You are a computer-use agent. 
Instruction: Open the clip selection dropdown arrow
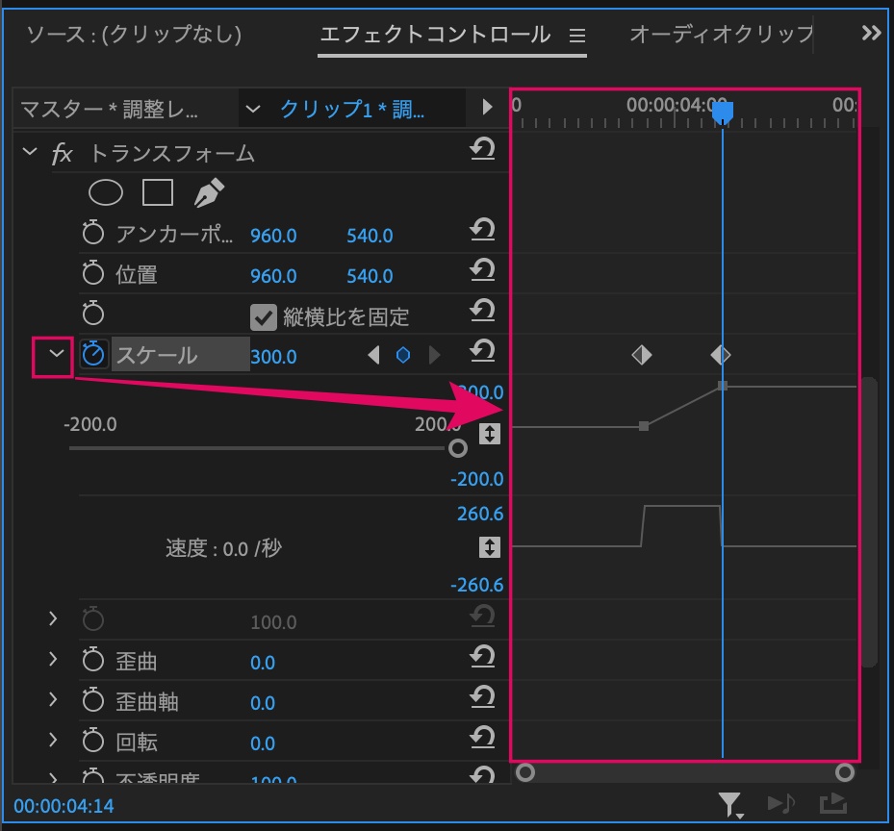point(252,109)
